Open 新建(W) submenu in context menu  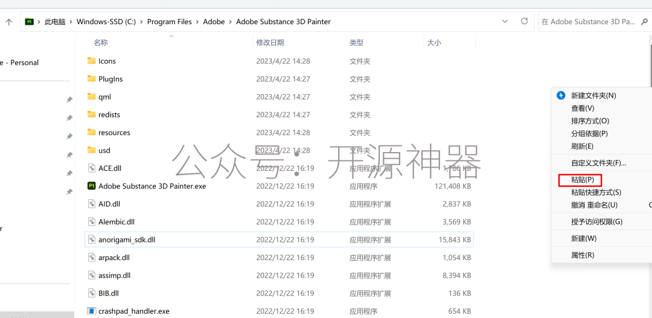tap(584, 238)
